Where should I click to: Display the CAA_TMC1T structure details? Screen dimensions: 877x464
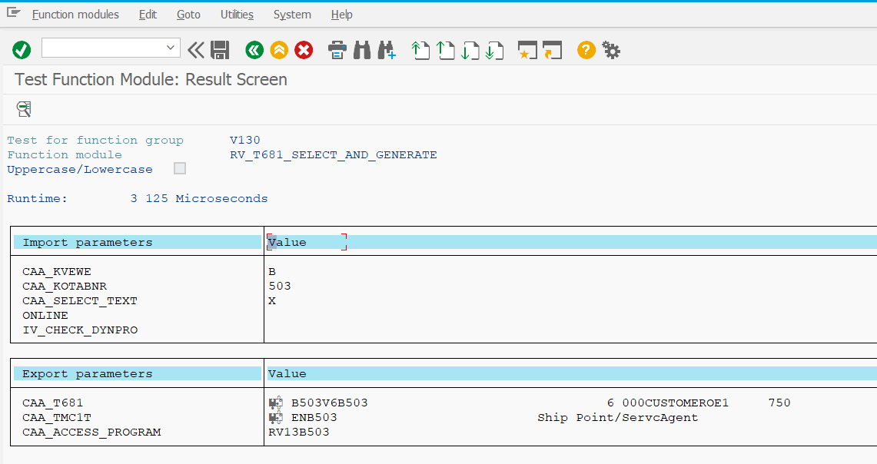point(274,417)
